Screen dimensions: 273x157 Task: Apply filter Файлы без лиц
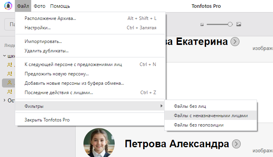pos(190,106)
